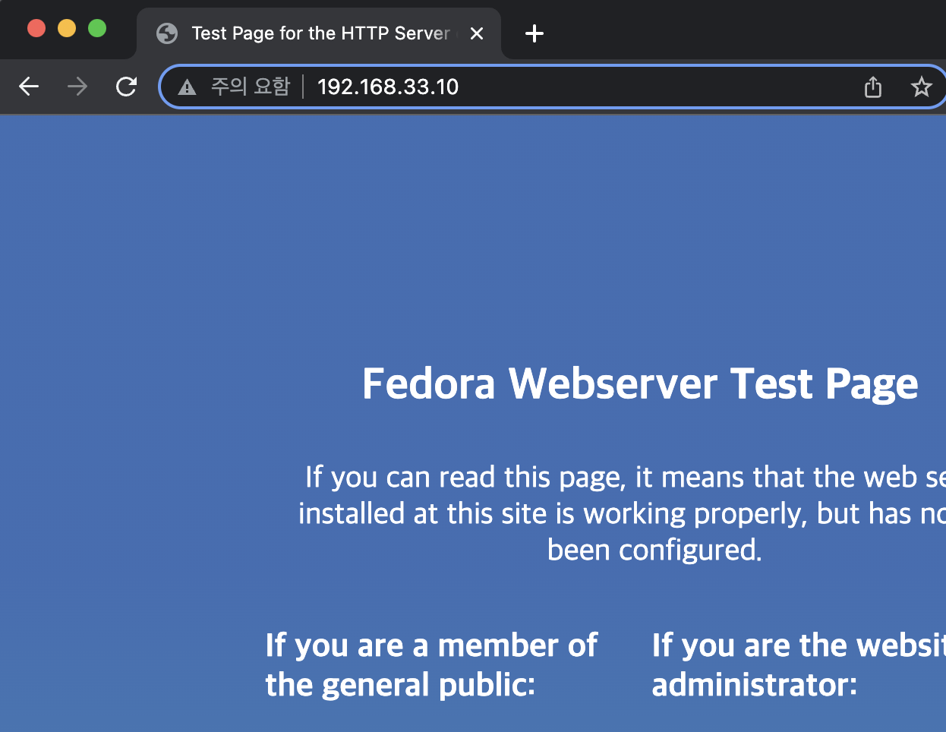Open the not-secure warning site info
The width and height of the screenshot is (946, 732).
coord(187,87)
